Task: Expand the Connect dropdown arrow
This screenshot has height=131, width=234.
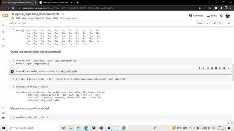Action: 207,23
